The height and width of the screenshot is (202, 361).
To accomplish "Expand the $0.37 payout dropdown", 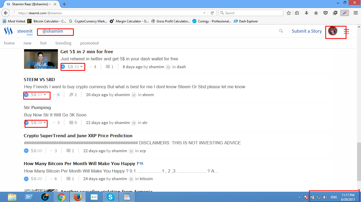I will [x=45, y=95].
